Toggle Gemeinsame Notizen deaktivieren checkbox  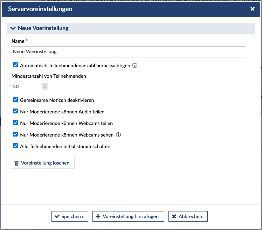click(x=15, y=100)
